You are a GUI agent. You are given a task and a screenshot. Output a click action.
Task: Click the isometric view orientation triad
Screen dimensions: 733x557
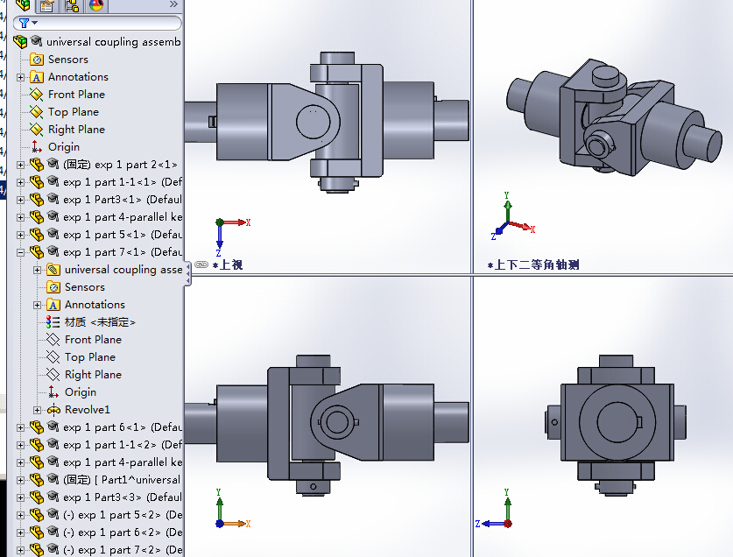click(x=512, y=216)
